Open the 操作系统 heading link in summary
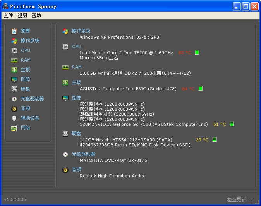 [81, 31]
